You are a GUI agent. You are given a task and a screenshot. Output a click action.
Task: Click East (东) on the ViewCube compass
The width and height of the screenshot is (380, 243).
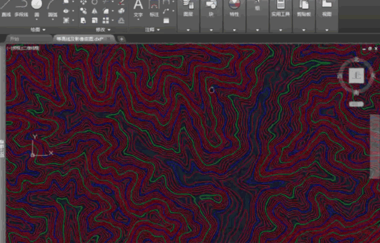tap(373, 75)
